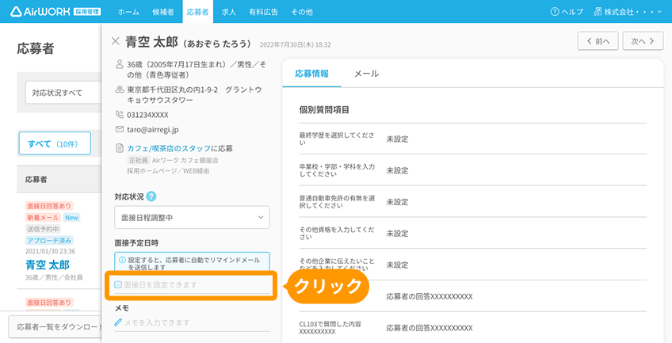
Task: Click the document icon beside job title
Action: [120, 148]
